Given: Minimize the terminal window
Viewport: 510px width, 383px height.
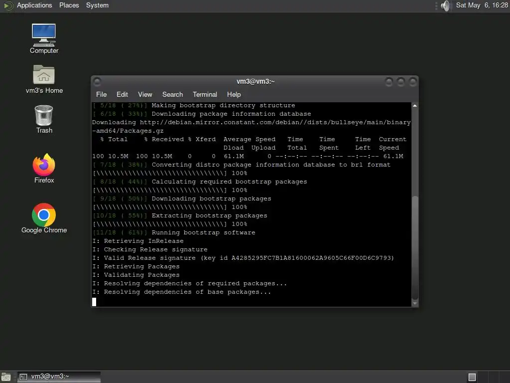Looking at the screenshot, I should click(388, 82).
